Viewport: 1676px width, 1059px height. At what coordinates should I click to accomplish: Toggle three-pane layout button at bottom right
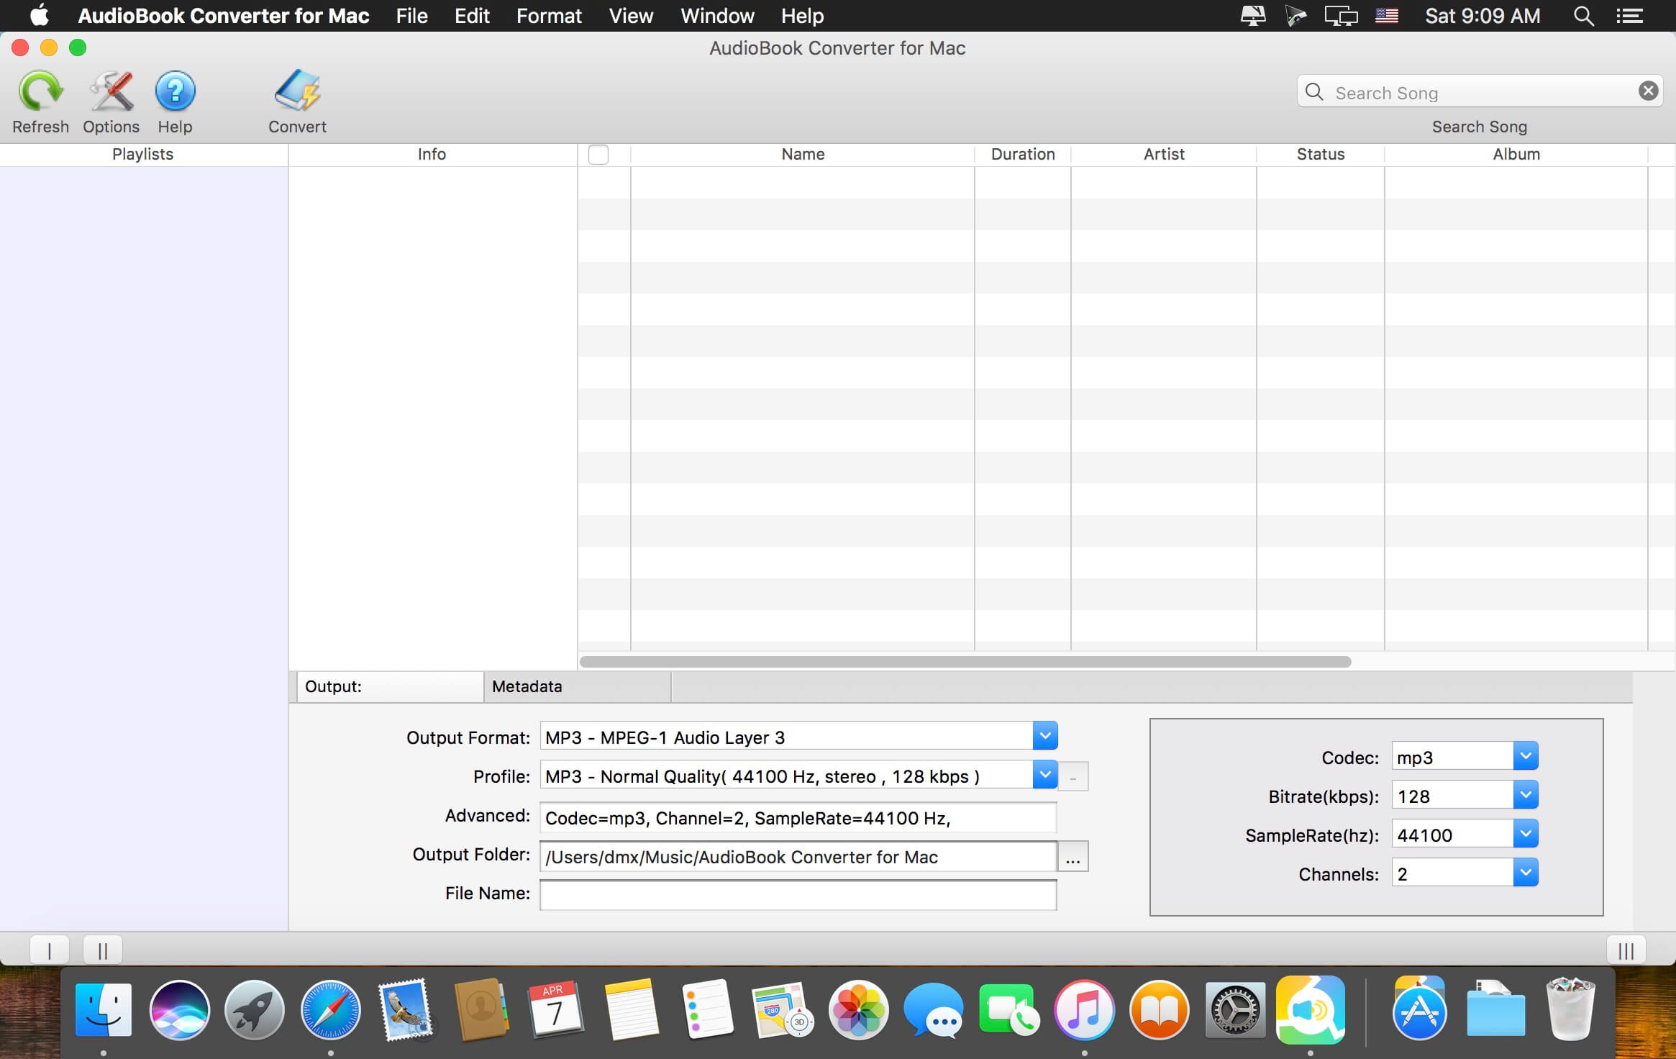[1626, 950]
